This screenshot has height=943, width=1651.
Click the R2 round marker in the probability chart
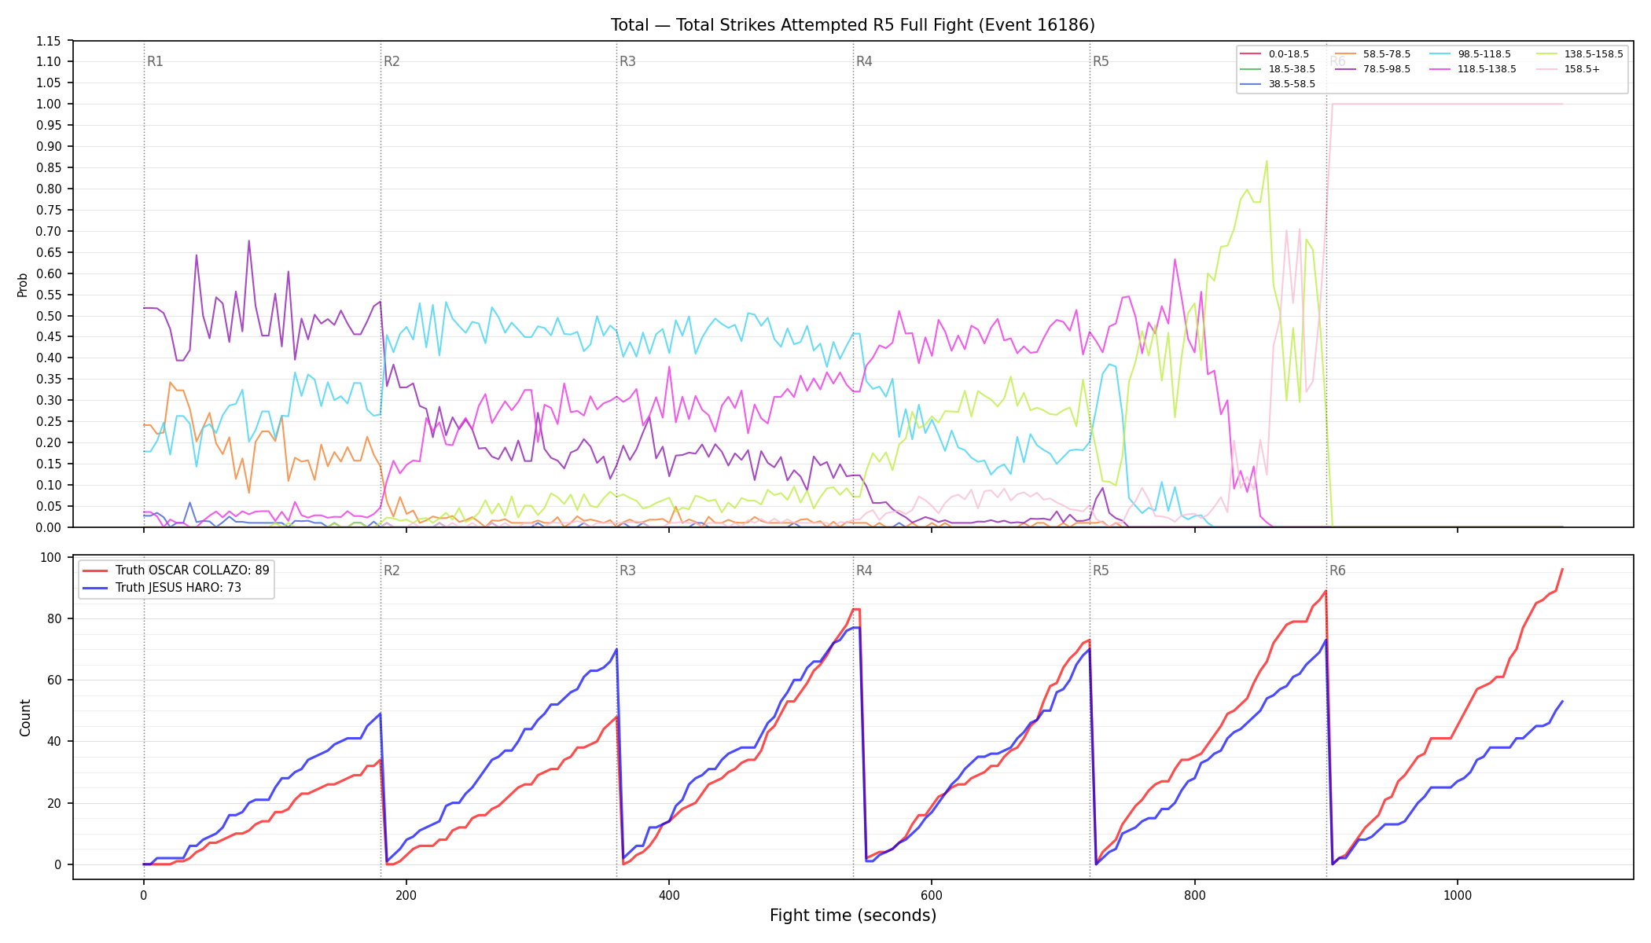[x=392, y=61]
